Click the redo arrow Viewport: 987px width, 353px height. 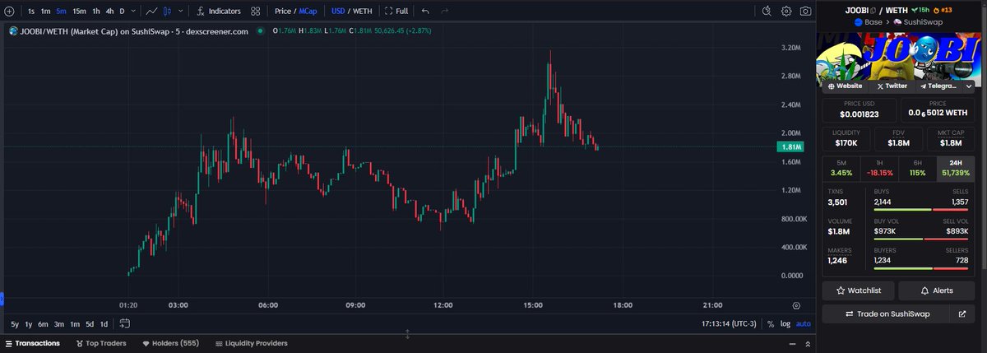click(445, 12)
